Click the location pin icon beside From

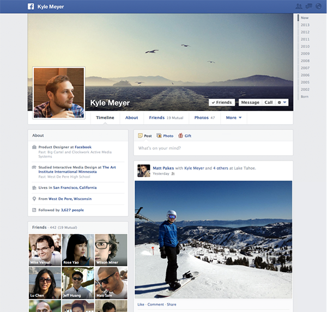click(34, 199)
